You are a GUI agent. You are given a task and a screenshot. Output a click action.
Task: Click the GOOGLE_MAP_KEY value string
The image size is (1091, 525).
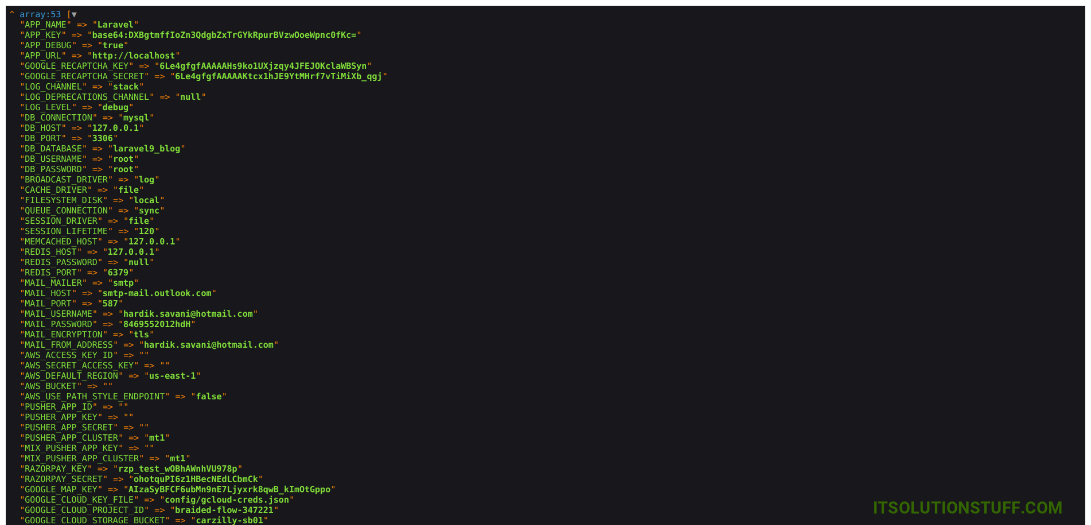point(229,489)
